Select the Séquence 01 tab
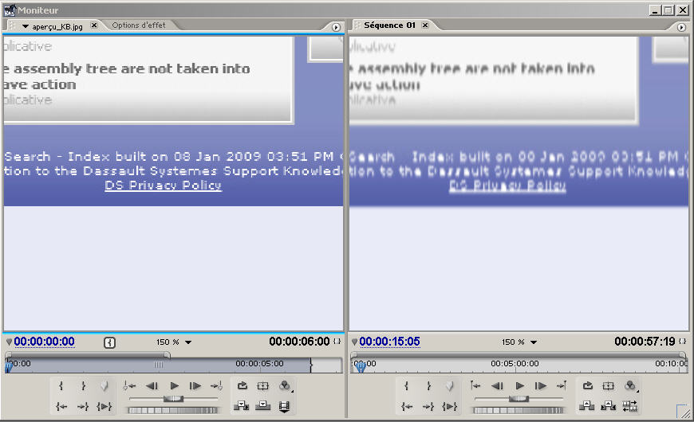The height and width of the screenshot is (422, 694). (x=389, y=25)
